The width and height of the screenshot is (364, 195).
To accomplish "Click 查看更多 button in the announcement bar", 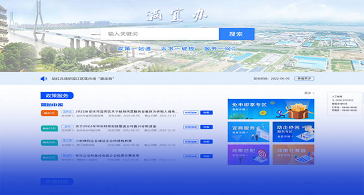I will click(304, 79).
